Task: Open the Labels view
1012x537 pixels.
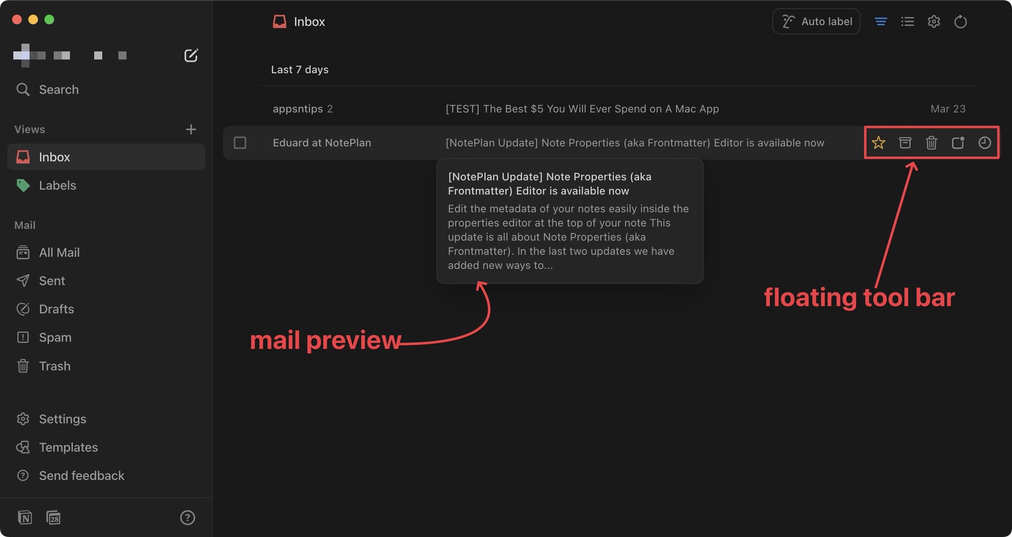Action: pos(106,185)
